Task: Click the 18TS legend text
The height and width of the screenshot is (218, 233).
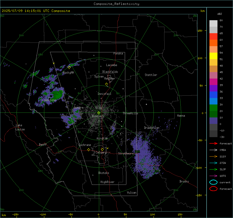Action: click(223, 176)
